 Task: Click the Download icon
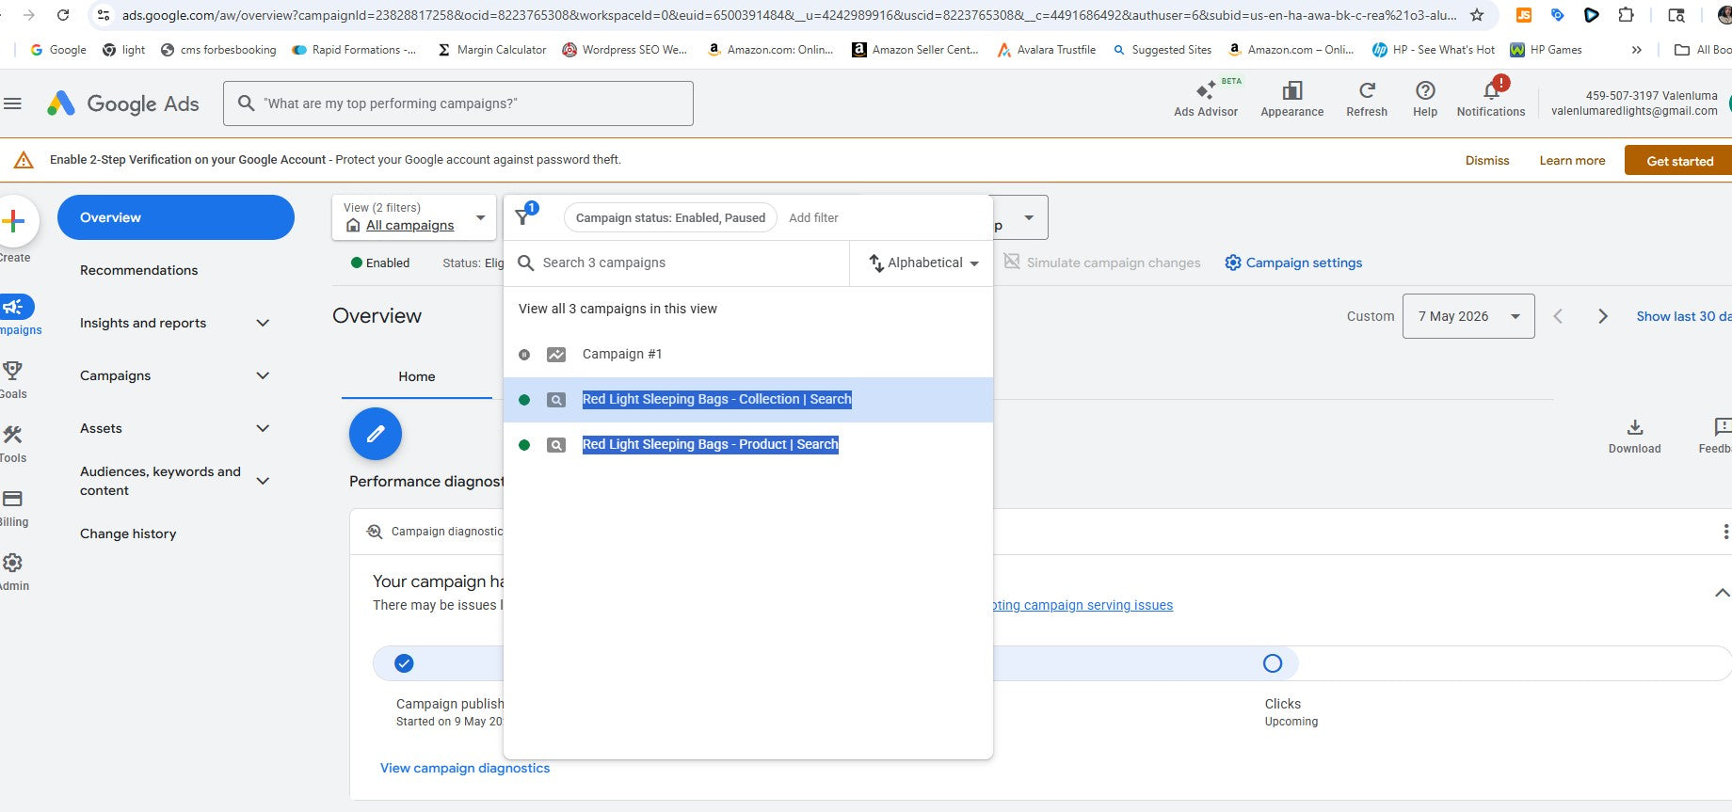click(1635, 427)
